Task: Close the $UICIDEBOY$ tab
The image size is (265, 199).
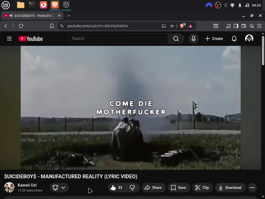Action: [x=59, y=15]
